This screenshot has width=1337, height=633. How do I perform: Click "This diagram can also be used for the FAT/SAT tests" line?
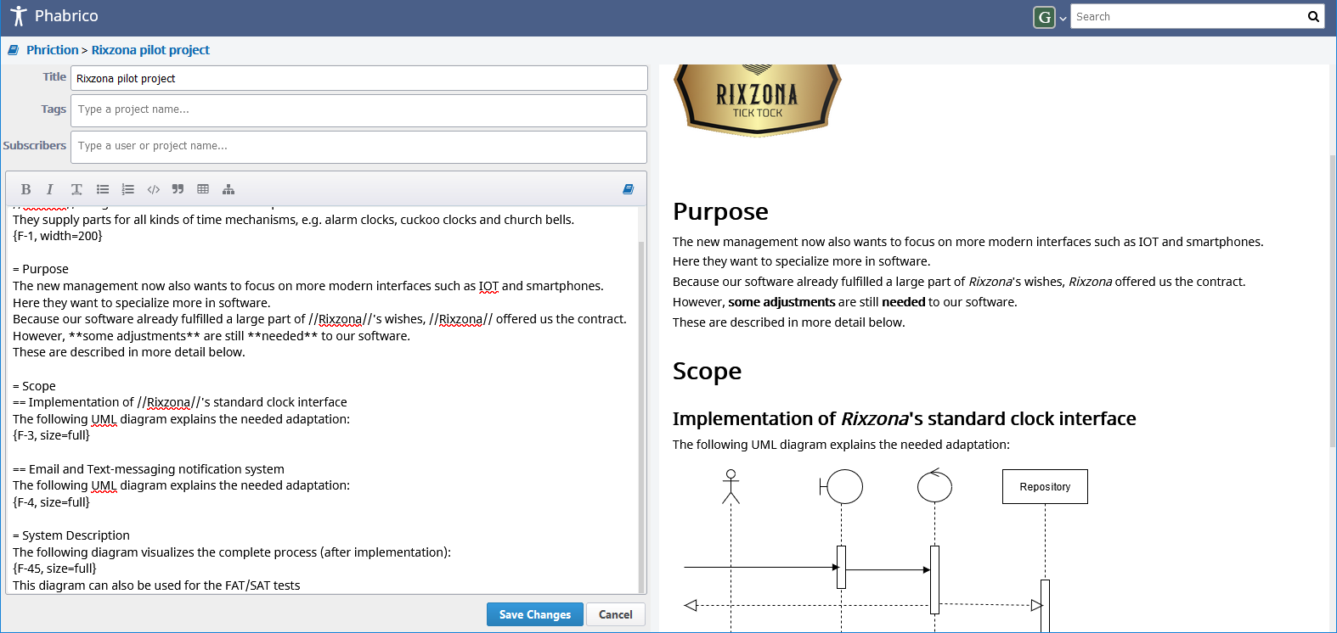(x=156, y=585)
